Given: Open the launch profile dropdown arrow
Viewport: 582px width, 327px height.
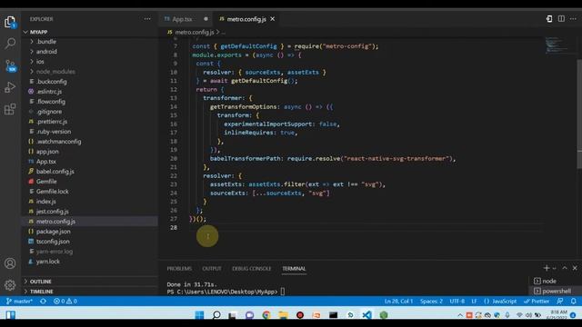Looking at the screenshot, I should (x=554, y=269).
